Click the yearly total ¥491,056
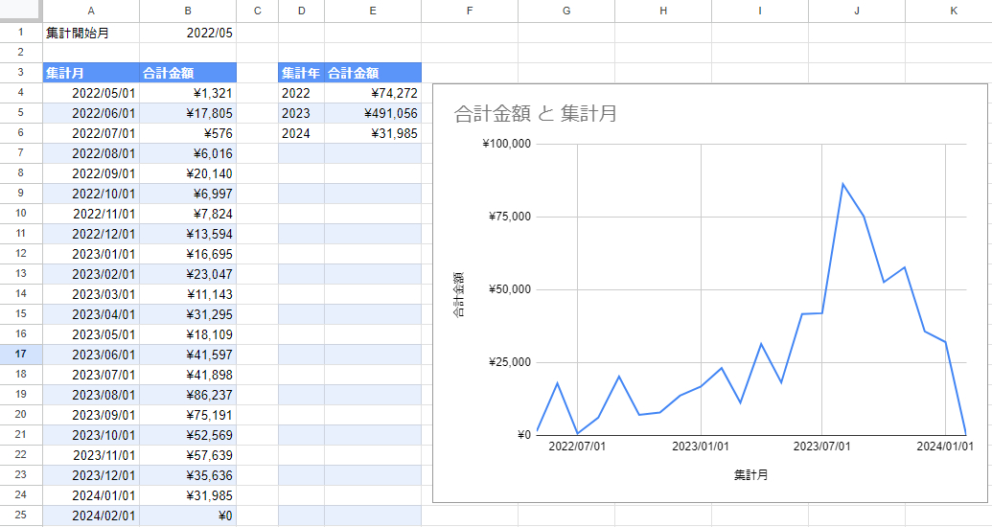The height and width of the screenshot is (527, 992). (x=373, y=113)
